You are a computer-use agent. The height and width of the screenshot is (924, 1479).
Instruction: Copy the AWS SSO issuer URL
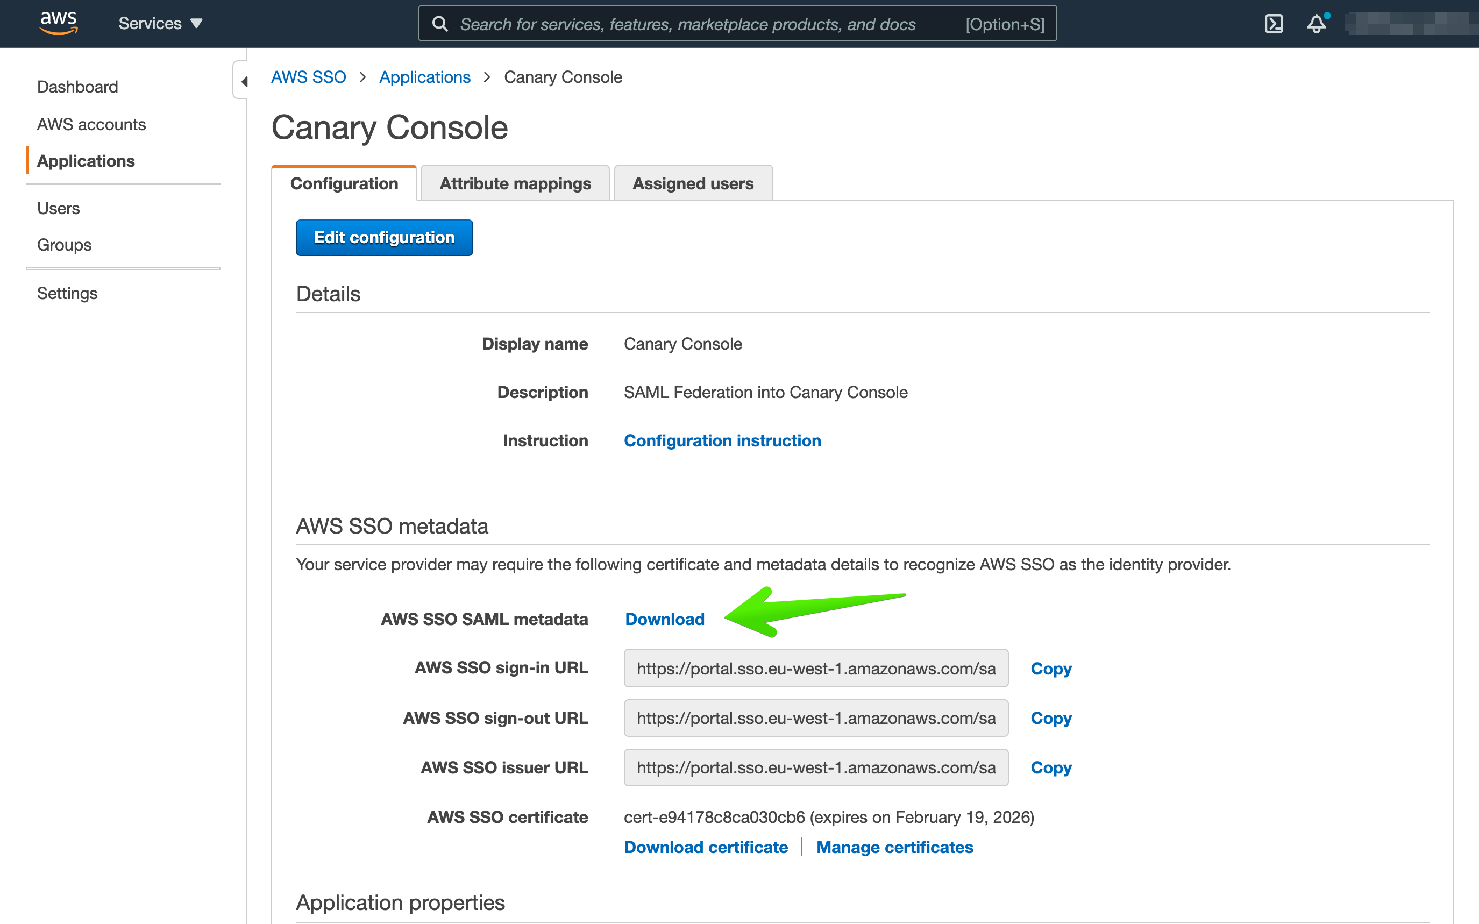[1051, 767]
